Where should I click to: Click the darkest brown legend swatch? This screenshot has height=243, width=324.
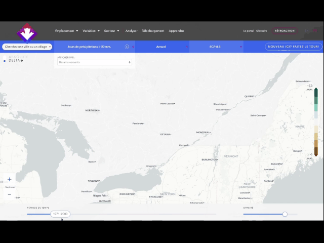(x=316, y=152)
